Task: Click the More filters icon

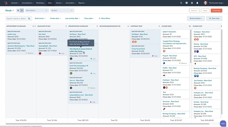Action: (99, 18)
